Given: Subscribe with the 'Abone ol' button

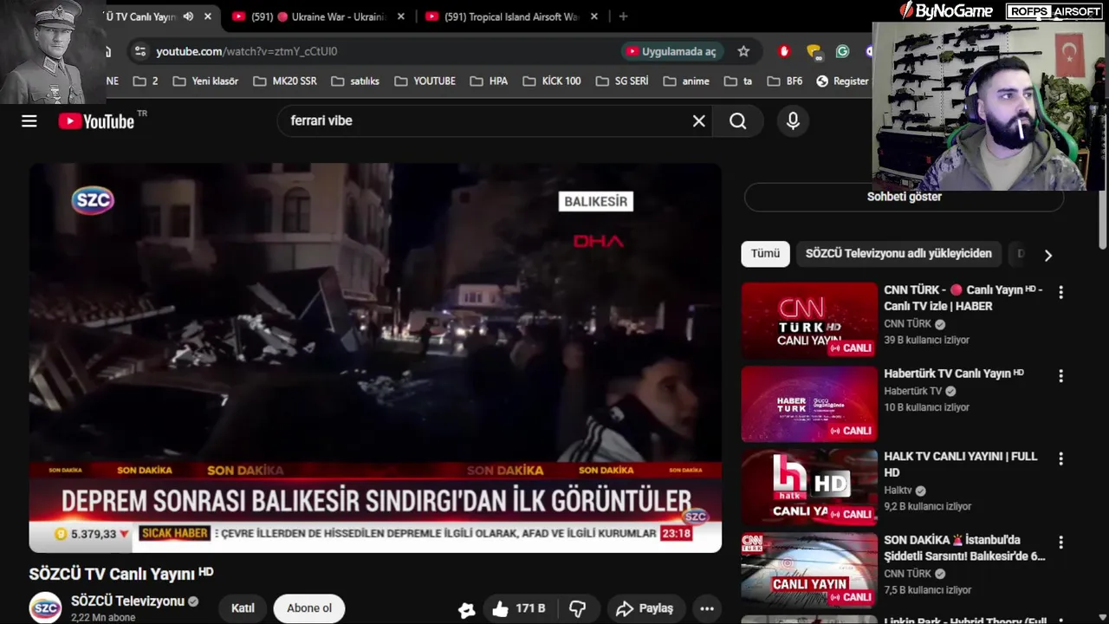Looking at the screenshot, I should [309, 608].
